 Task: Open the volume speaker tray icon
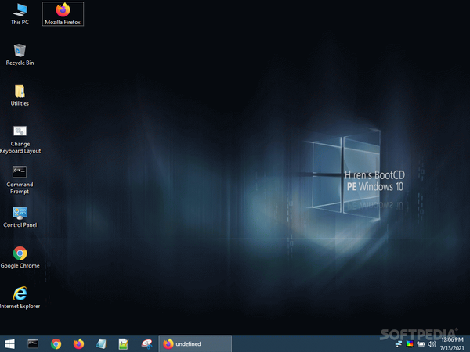(x=432, y=344)
